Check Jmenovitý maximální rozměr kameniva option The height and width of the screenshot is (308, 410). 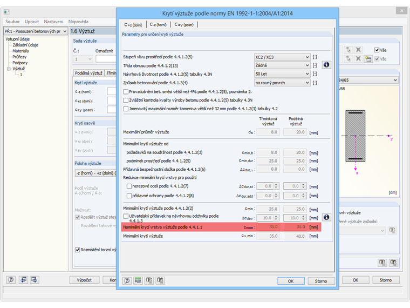pos(126,109)
